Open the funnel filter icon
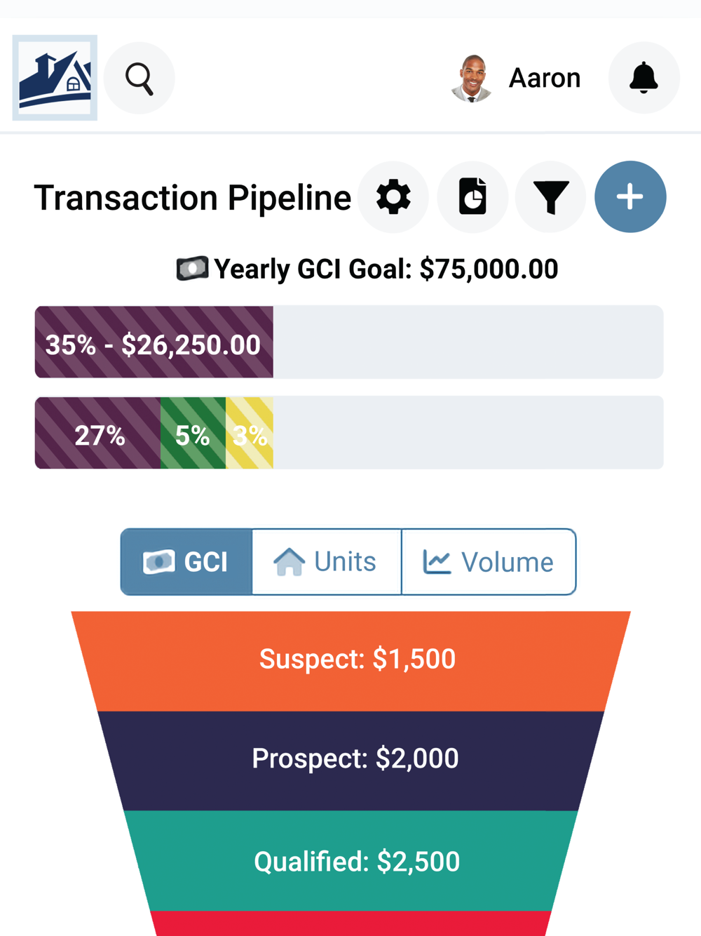 (551, 197)
